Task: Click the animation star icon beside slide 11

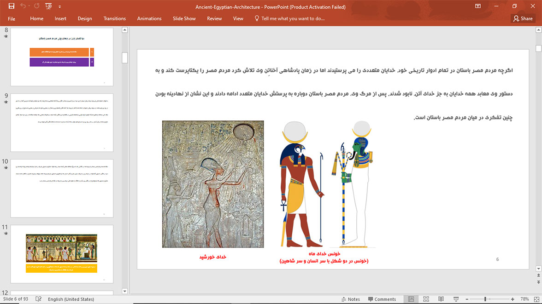Action: point(6,234)
